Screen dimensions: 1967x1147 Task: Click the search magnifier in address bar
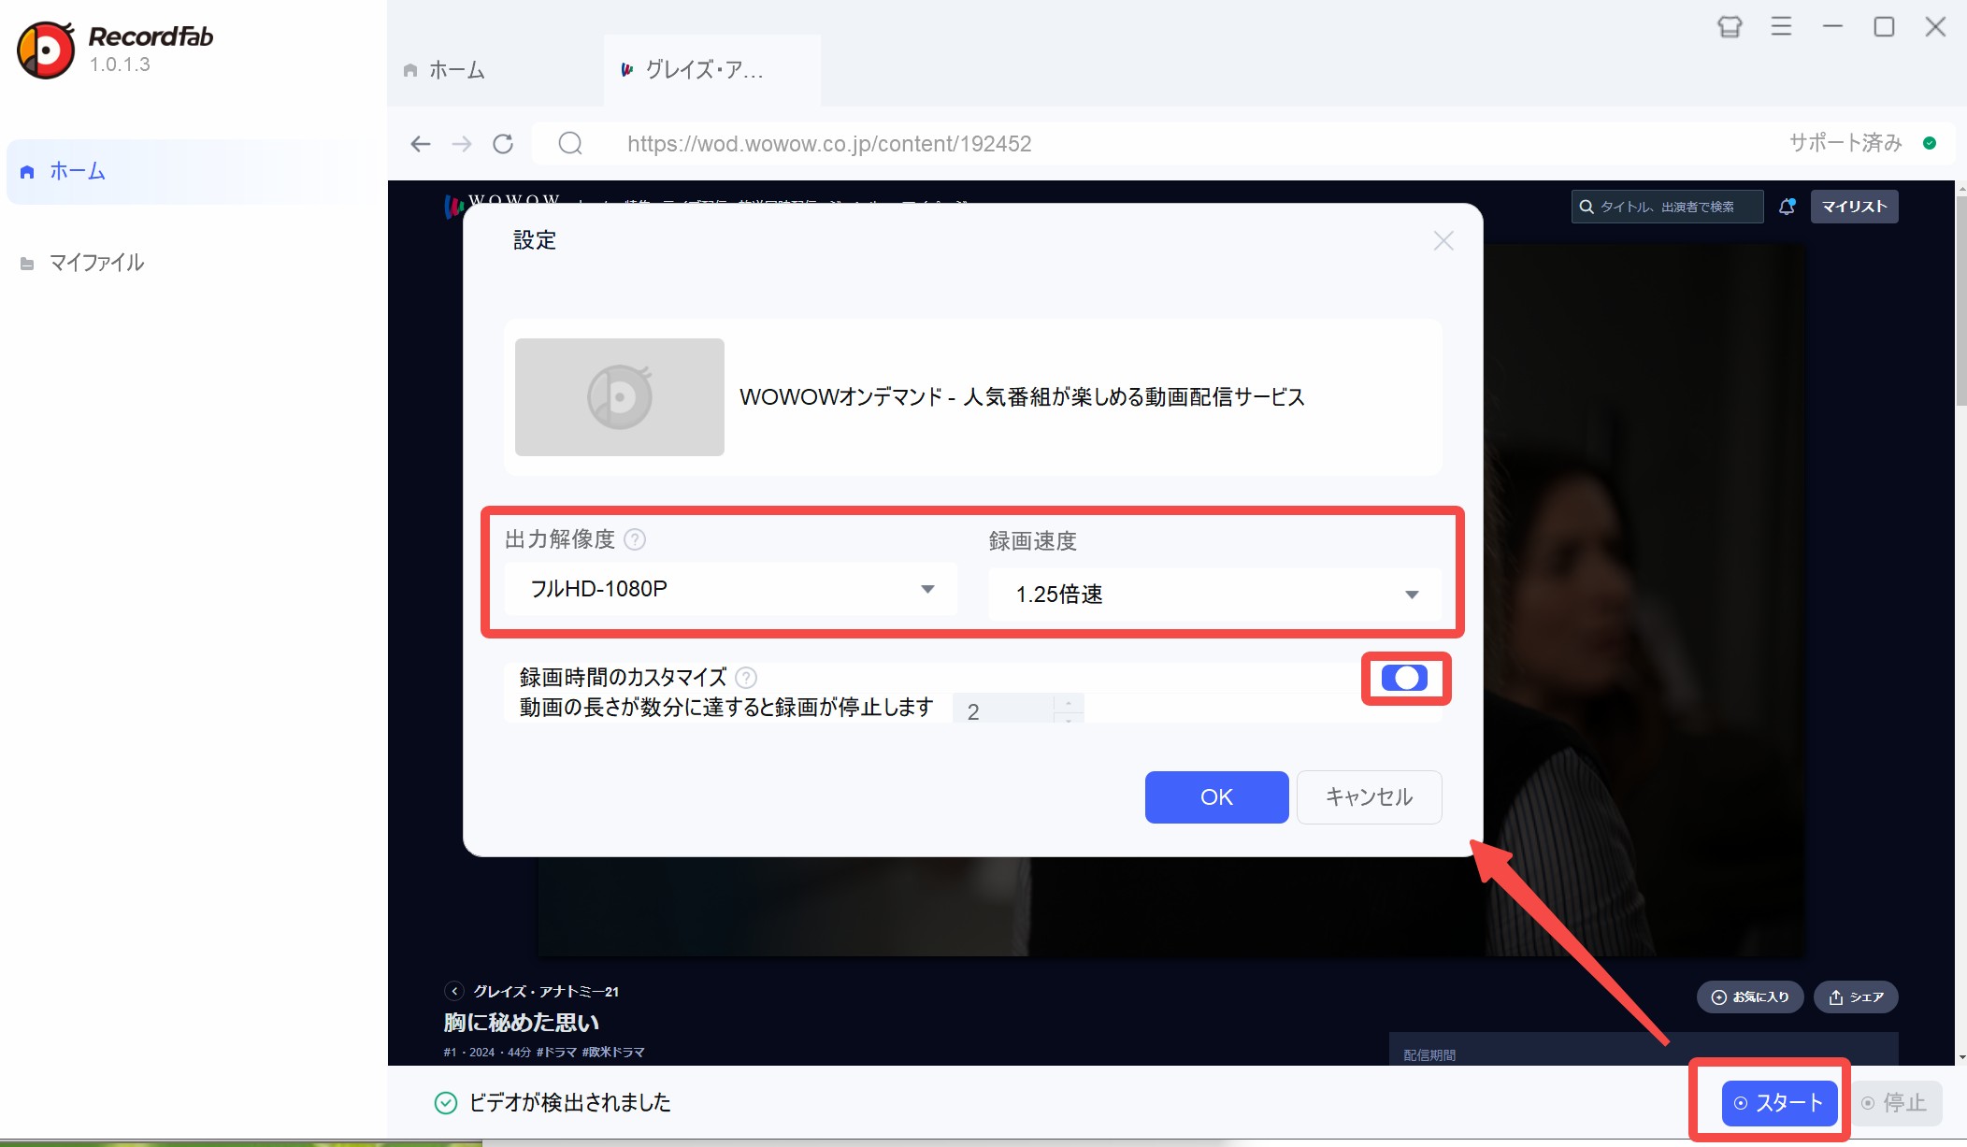point(570,143)
